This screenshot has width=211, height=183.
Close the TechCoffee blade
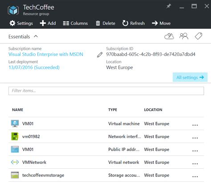coord(207,6)
